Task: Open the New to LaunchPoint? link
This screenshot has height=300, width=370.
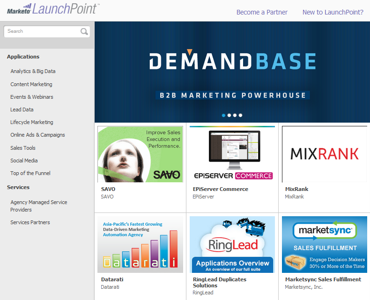Action: (x=333, y=12)
